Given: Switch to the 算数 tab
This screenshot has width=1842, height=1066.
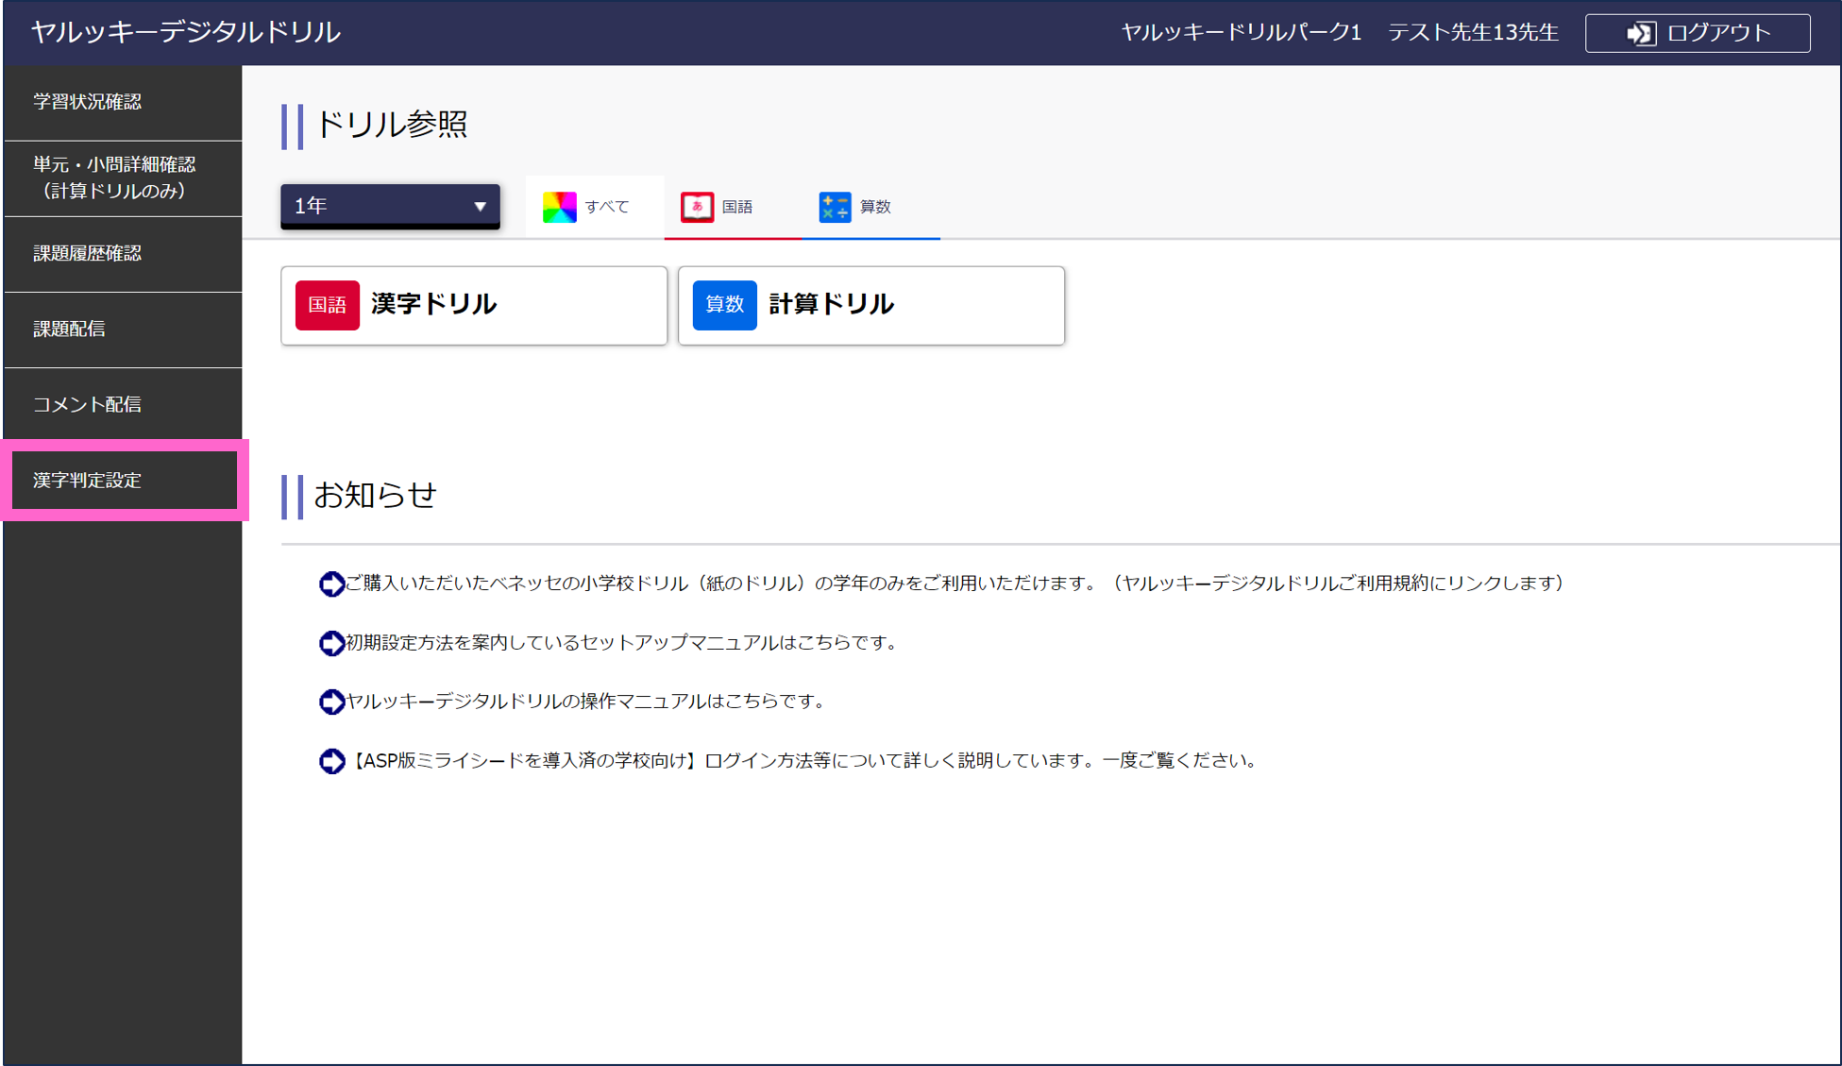Looking at the screenshot, I should pos(872,207).
